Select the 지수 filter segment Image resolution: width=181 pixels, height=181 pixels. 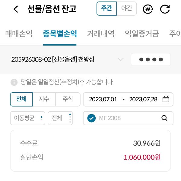44,99
